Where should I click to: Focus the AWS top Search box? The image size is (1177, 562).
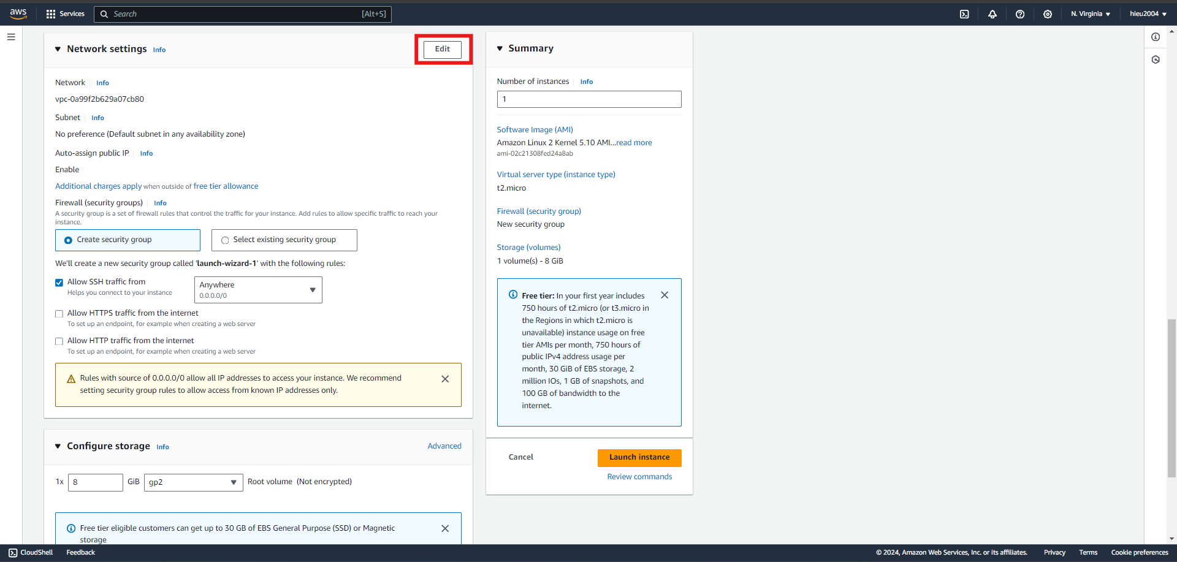(243, 14)
